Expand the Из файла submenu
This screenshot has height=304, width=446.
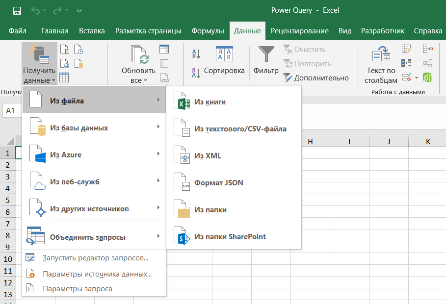click(94, 100)
